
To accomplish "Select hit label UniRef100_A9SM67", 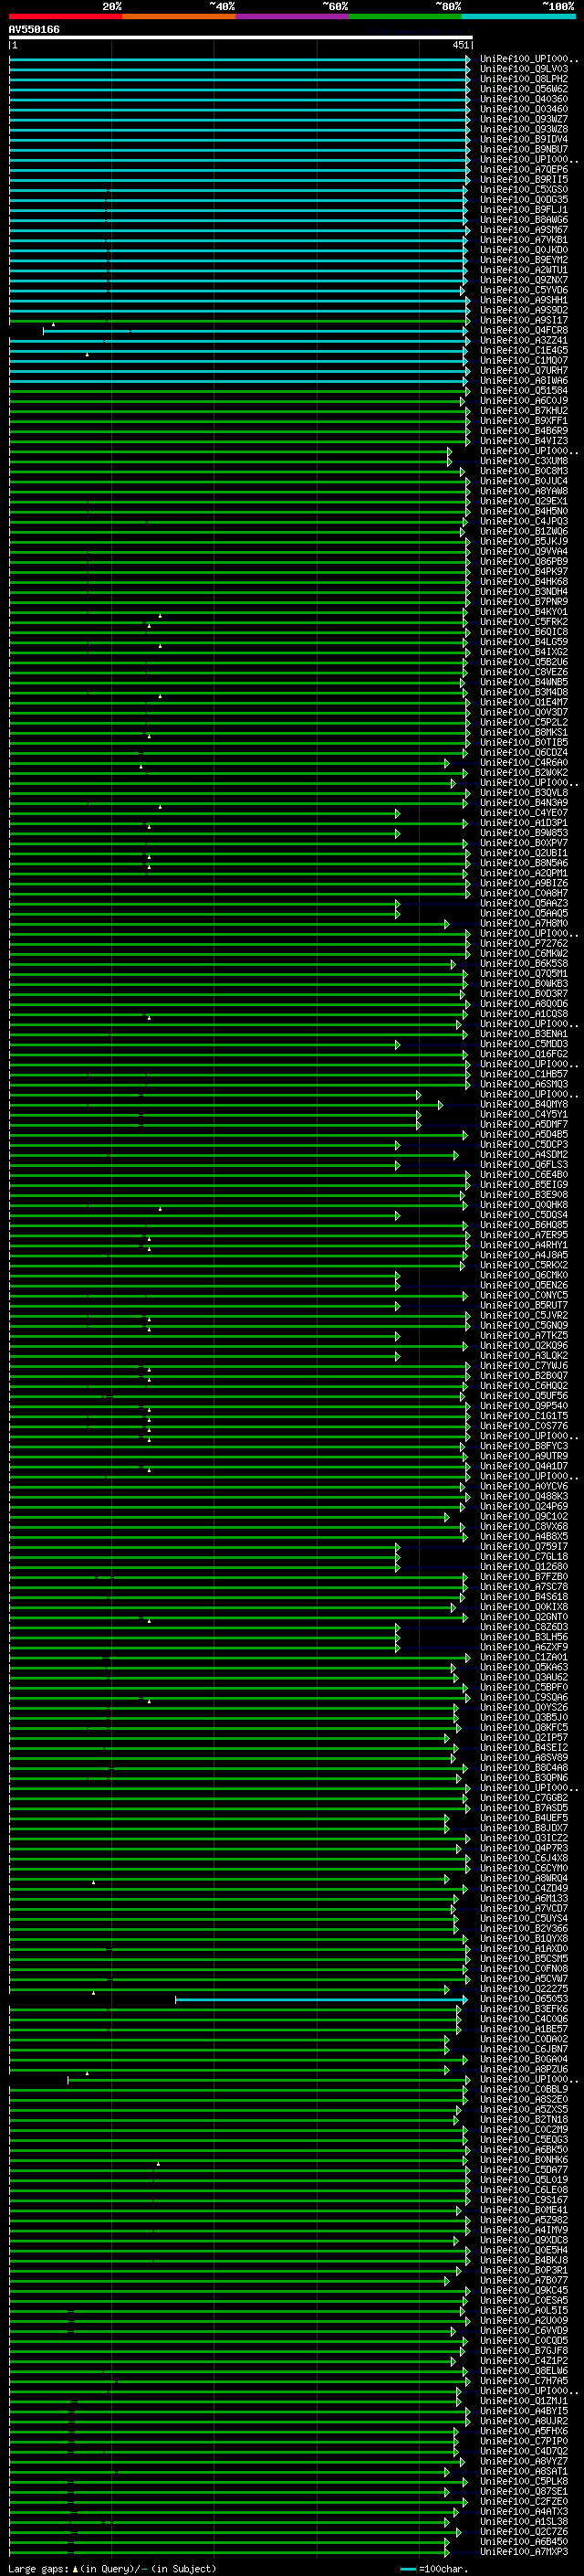I will [x=524, y=230].
